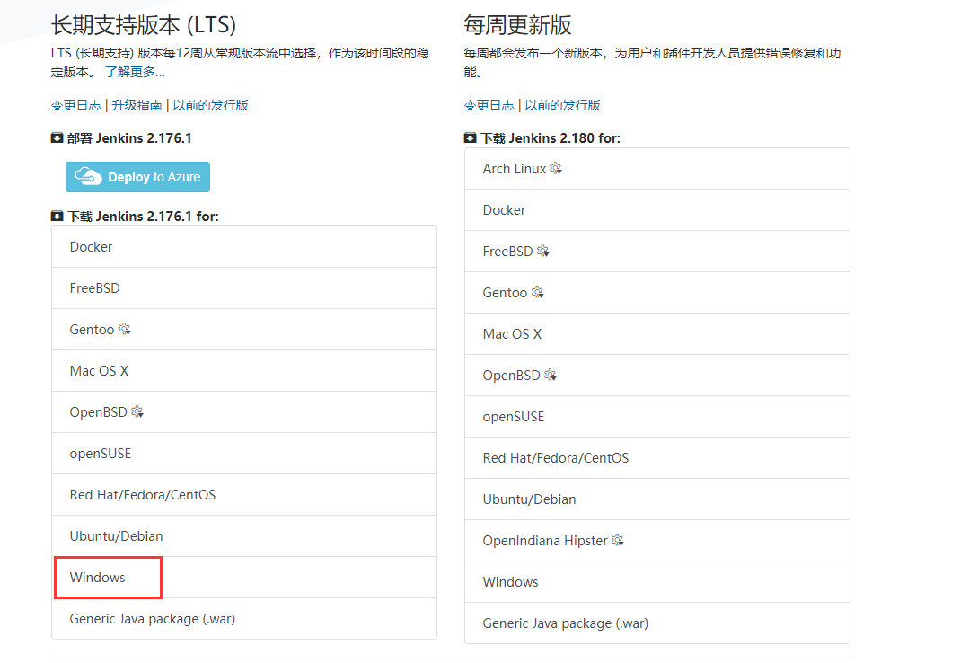978x663 pixels.
Task: Select FreeBSD in the LTS download list
Action: point(244,288)
